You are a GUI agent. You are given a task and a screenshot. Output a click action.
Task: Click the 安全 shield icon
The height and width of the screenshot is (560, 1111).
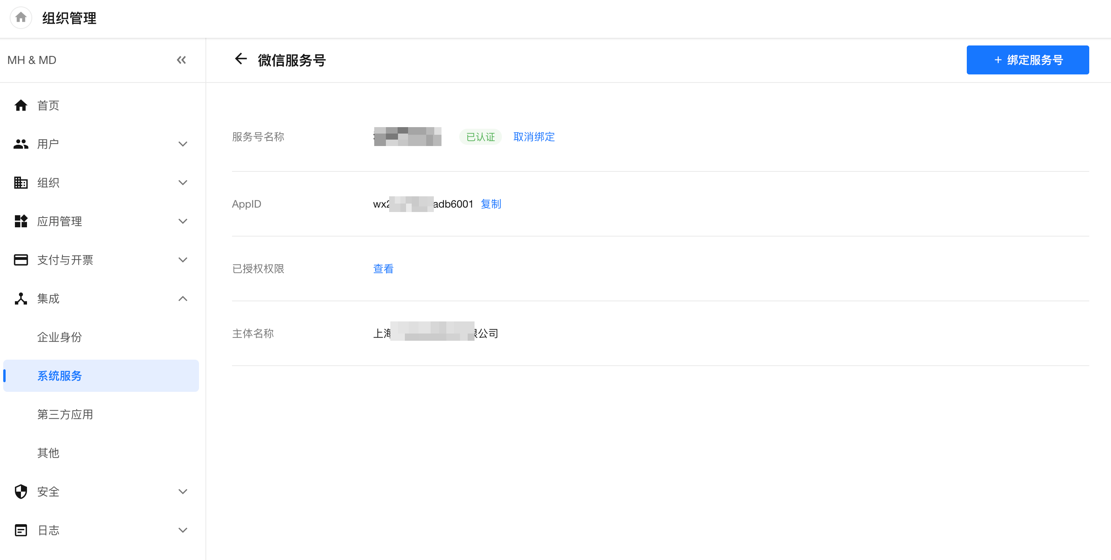(x=21, y=492)
